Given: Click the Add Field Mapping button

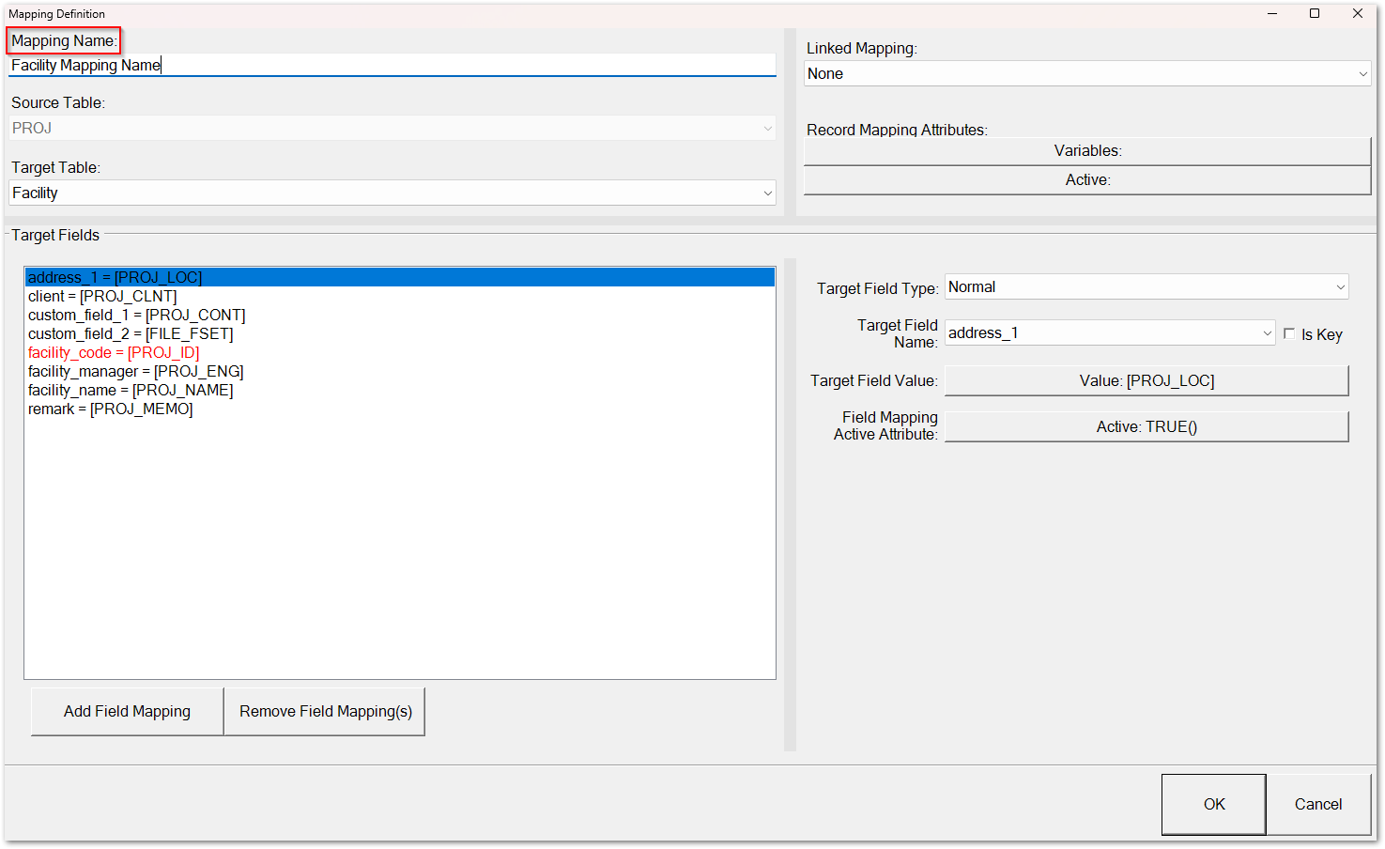Looking at the screenshot, I should click(126, 711).
